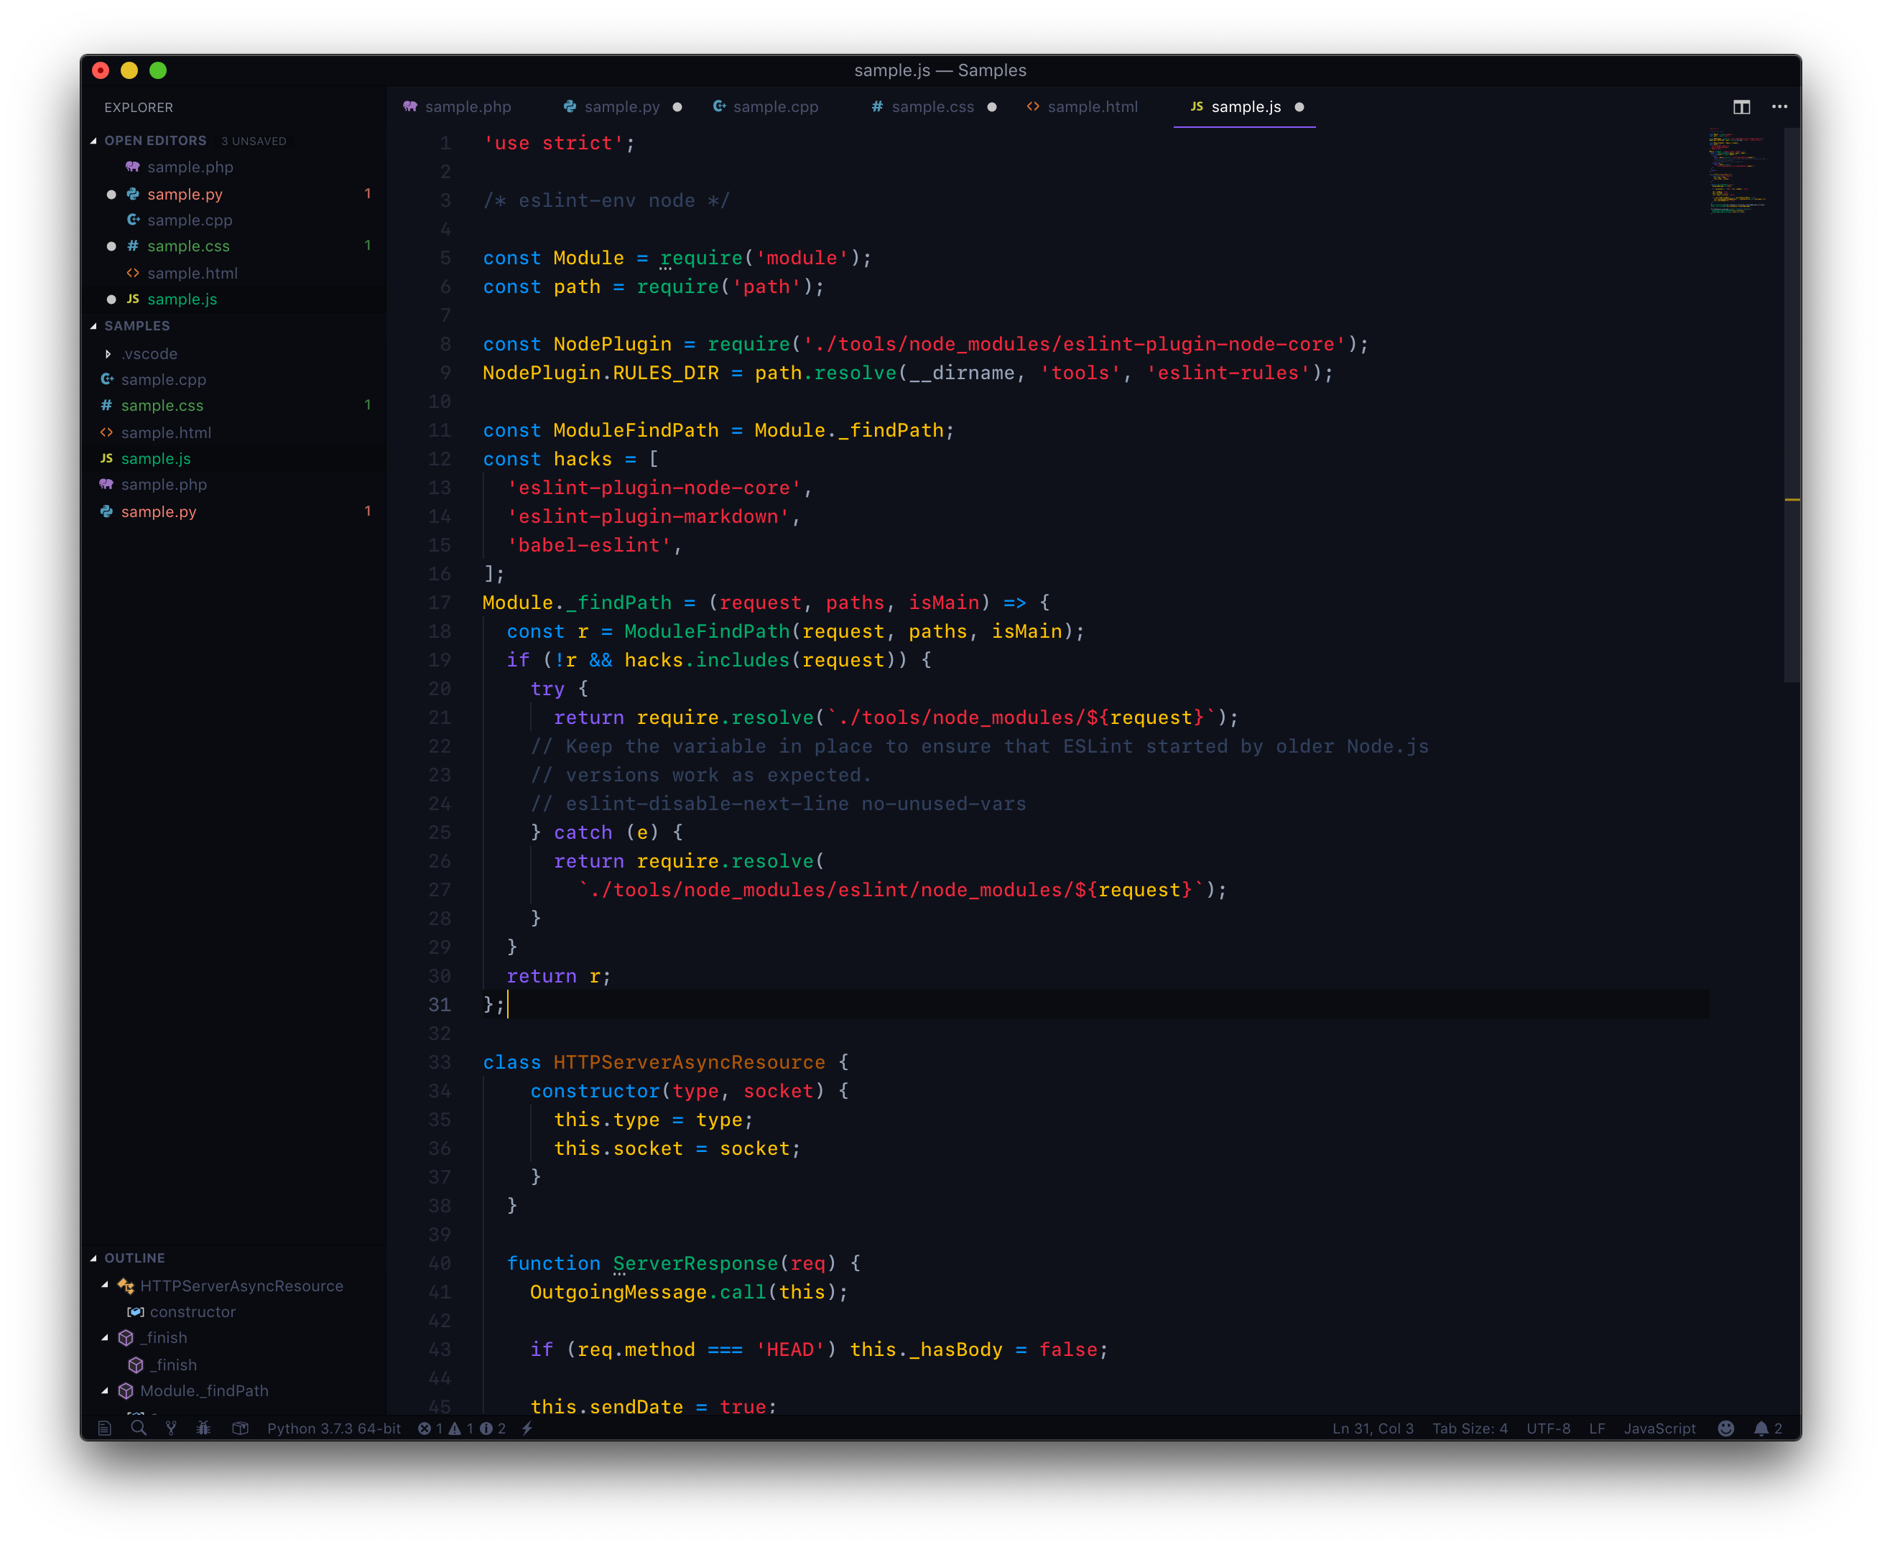Collapse HTTPServerAsyncResource in Outline
This screenshot has height=1547, width=1882.
pyautogui.click(x=105, y=1285)
